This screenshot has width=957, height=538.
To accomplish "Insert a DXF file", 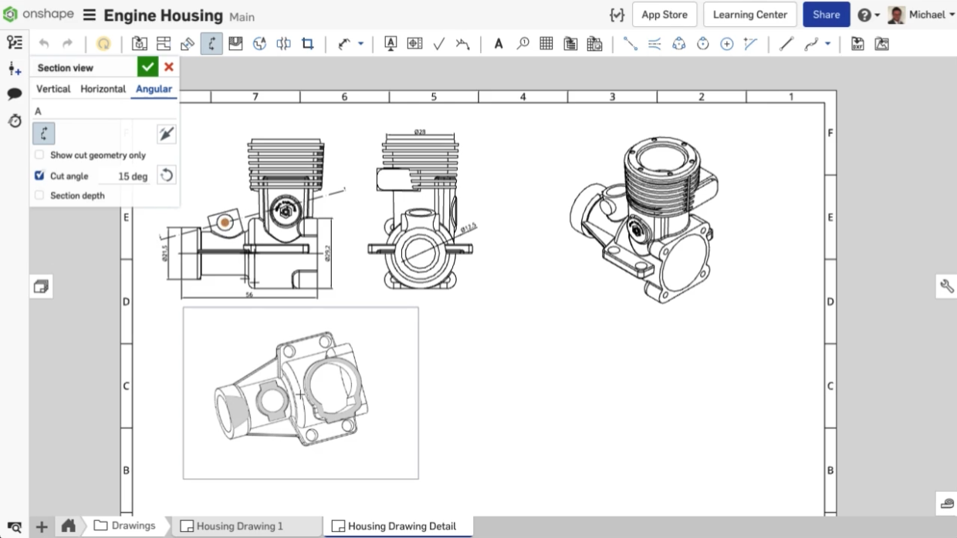I will [857, 44].
